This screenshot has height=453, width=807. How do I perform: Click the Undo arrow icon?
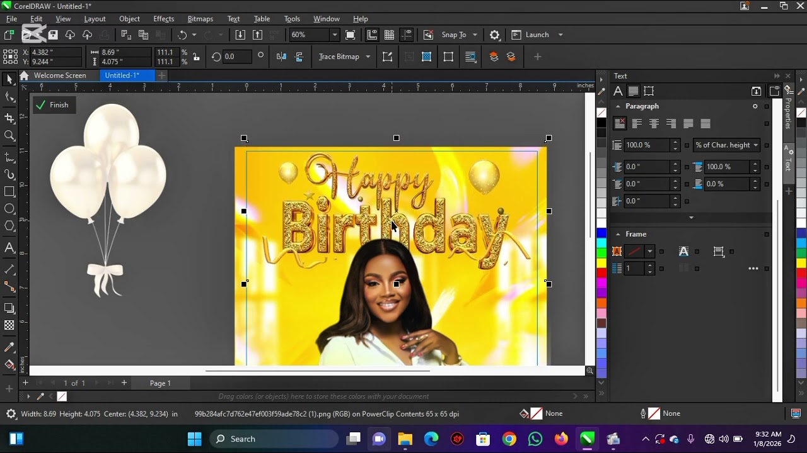coord(182,35)
